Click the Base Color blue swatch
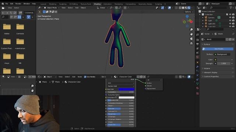 coord(126,89)
